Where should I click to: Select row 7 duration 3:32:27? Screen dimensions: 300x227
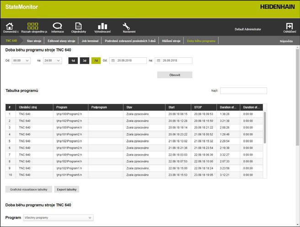tap(225, 155)
